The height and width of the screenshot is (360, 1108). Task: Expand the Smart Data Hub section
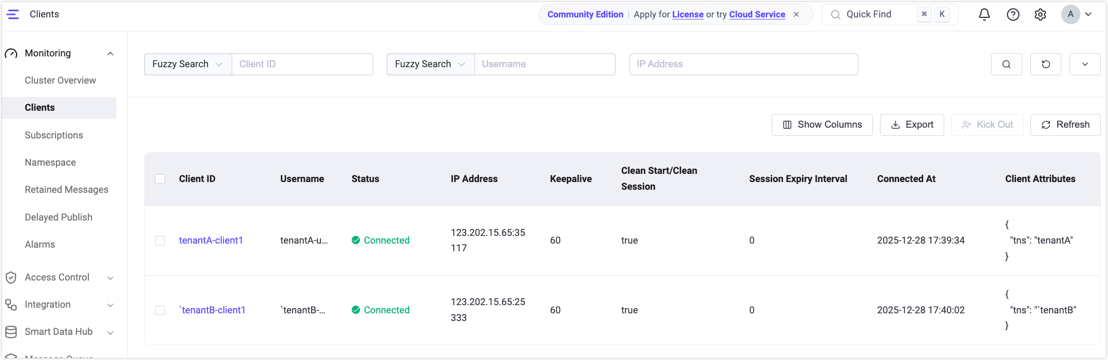(x=110, y=332)
